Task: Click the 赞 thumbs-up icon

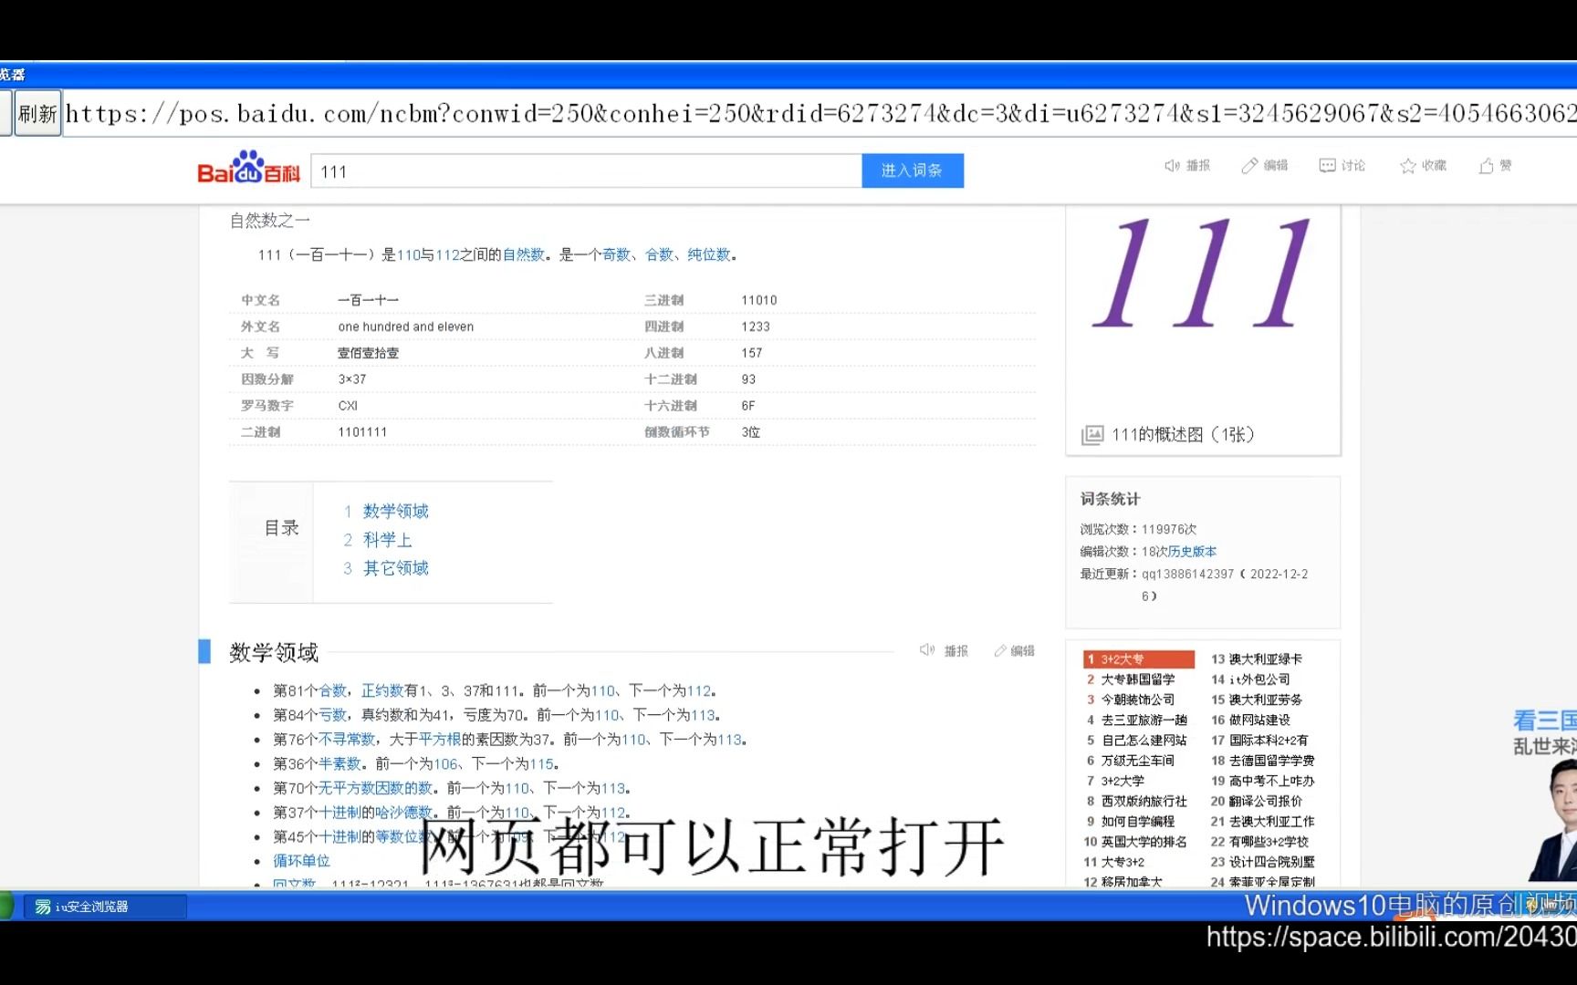Action: coord(1485,165)
